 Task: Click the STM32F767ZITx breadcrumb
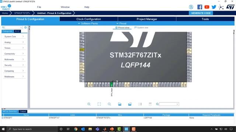click(x=22, y=13)
